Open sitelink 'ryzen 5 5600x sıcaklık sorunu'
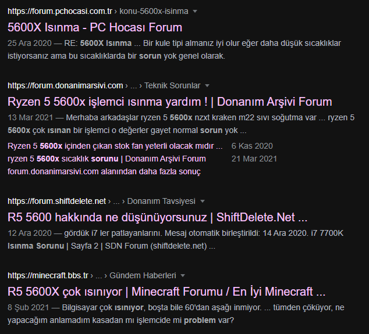This screenshot has width=369, height=334. click(x=107, y=159)
